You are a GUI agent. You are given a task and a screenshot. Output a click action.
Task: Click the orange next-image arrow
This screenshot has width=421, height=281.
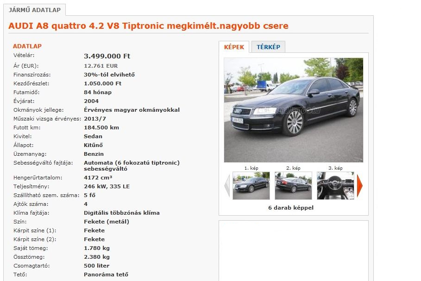tap(360, 185)
